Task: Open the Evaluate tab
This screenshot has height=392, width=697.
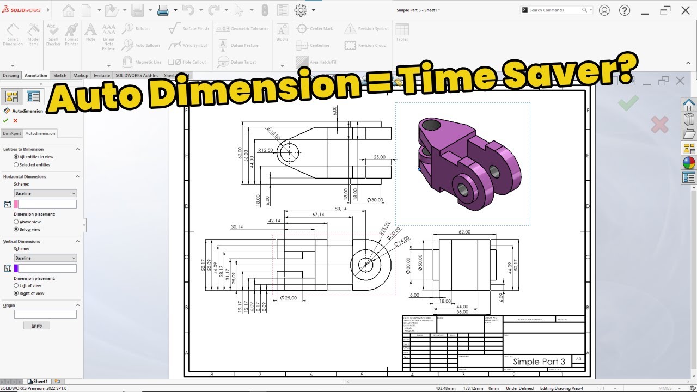Action: click(x=102, y=76)
